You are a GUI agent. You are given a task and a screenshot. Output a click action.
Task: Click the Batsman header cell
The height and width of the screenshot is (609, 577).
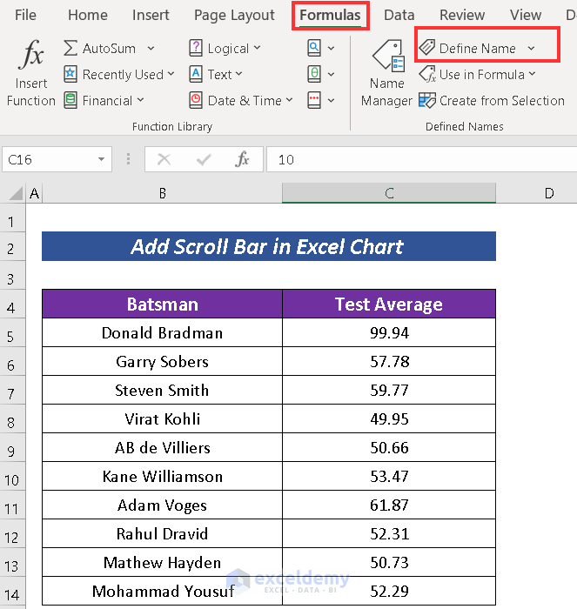[x=163, y=304]
